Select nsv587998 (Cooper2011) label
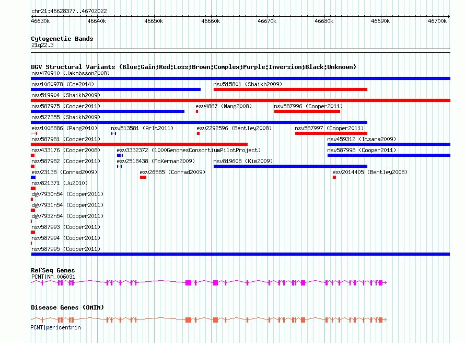The height and width of the screenshot is (343, 465). [362, 150]
